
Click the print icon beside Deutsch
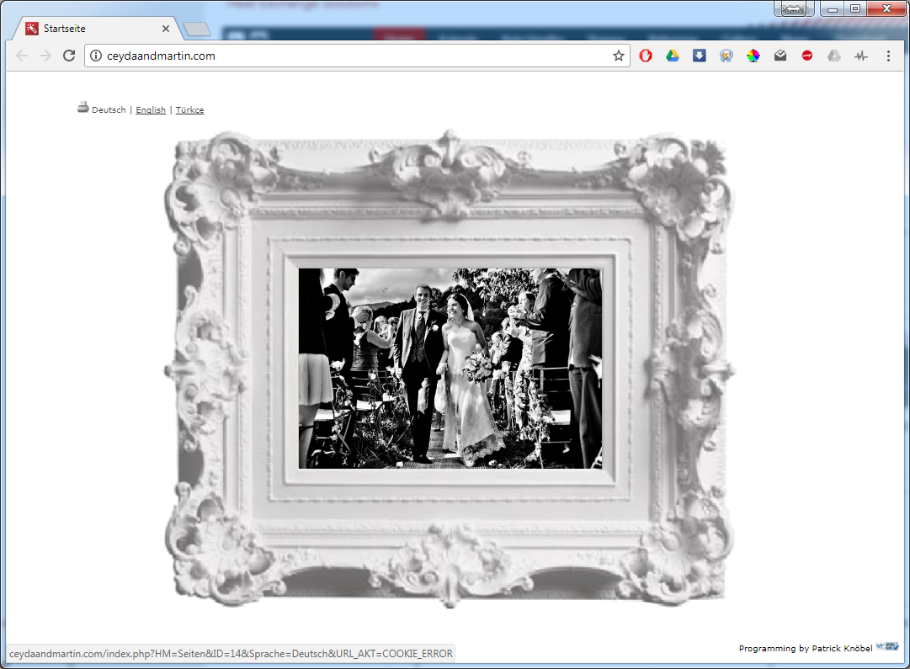tap(83, 108)
